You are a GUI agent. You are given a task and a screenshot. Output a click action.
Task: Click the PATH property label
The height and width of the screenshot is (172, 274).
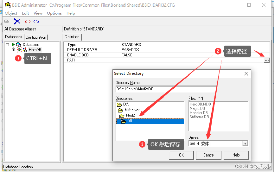pyautogui.click(x=72, y=60)
